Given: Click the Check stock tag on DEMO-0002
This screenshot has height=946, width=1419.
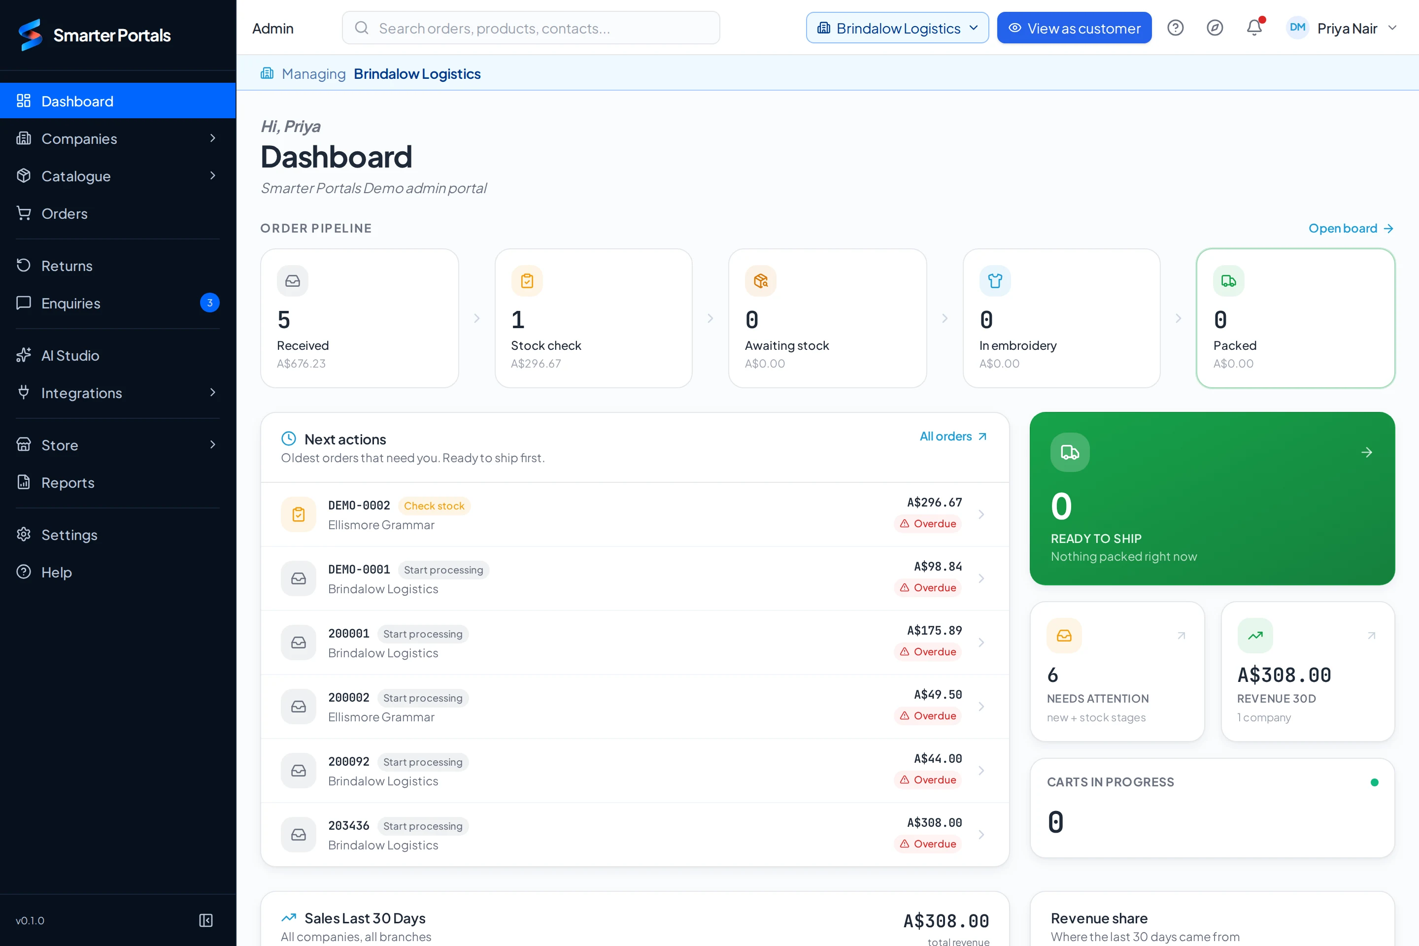Looking at the screenshot, I should pos(434,506).
